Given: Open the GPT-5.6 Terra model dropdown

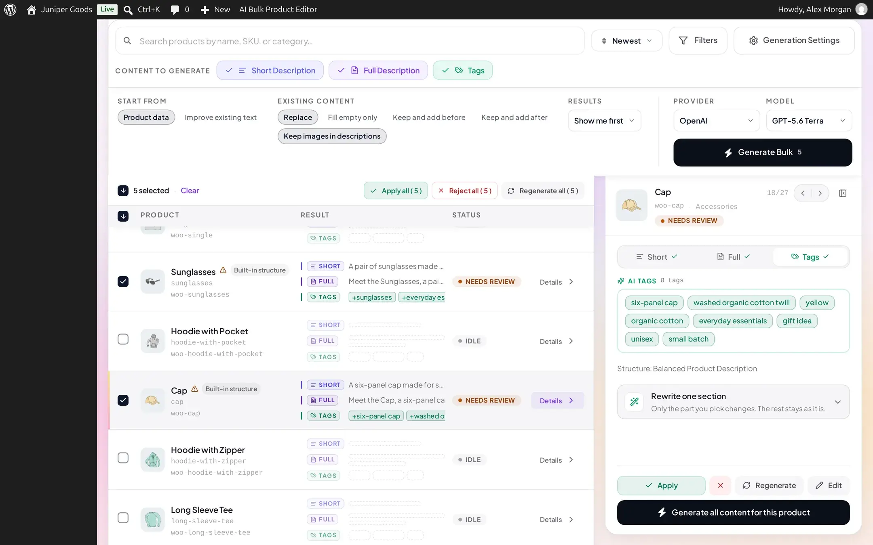Looking at the screenshot, I should (809, 120).
